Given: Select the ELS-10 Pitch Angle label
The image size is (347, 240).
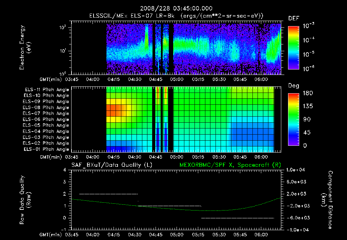Looking at the screenshot, I should click(x=46, y=96).
